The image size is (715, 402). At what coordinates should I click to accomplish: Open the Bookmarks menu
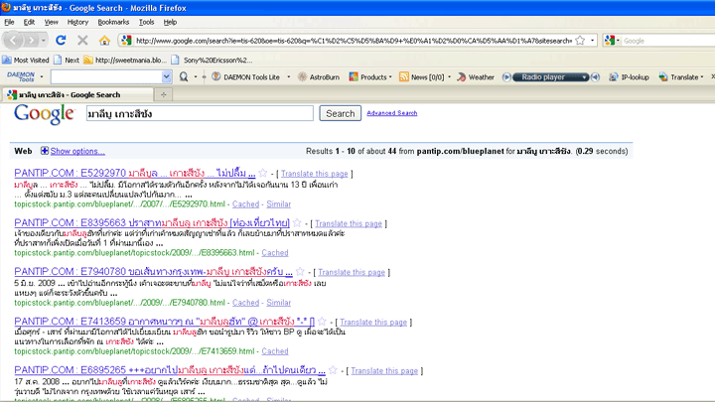pos(113,22)
